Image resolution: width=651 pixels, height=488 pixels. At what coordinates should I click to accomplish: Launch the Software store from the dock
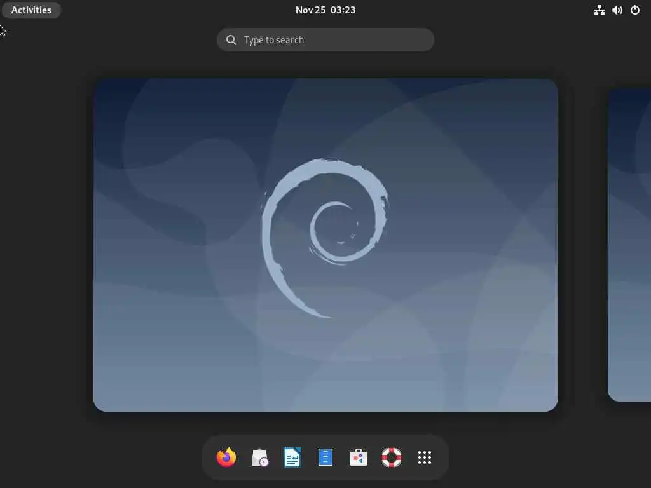click(x=359, y=457)
